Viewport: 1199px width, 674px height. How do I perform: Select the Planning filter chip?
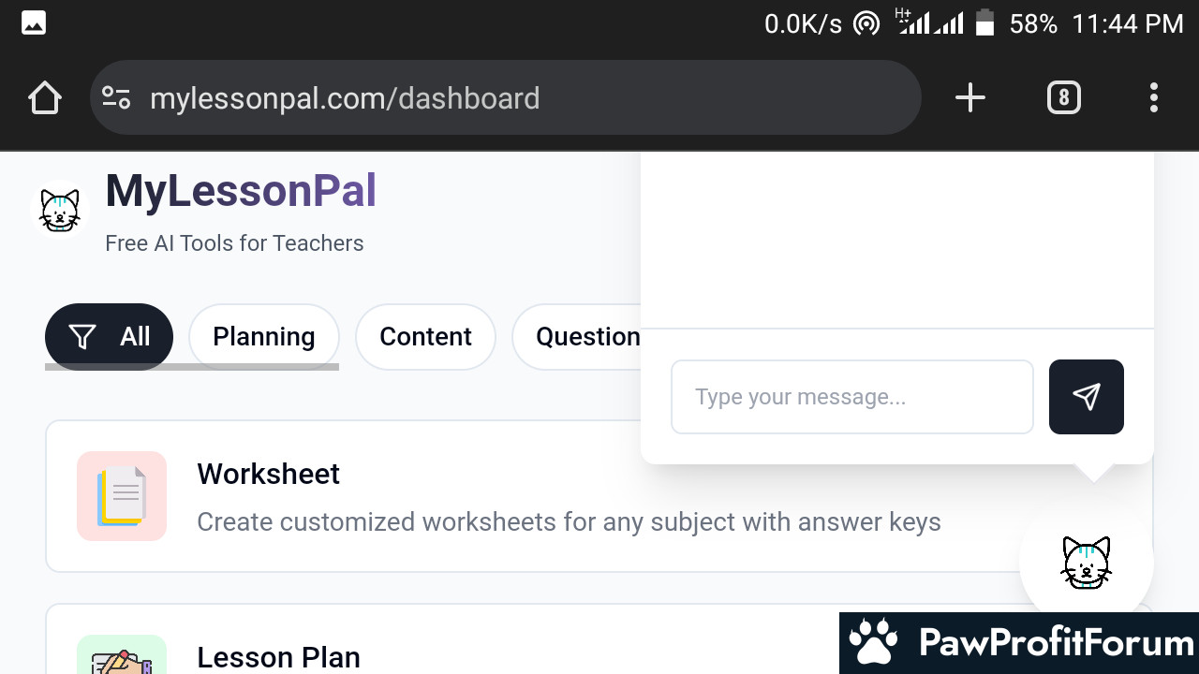264,337
